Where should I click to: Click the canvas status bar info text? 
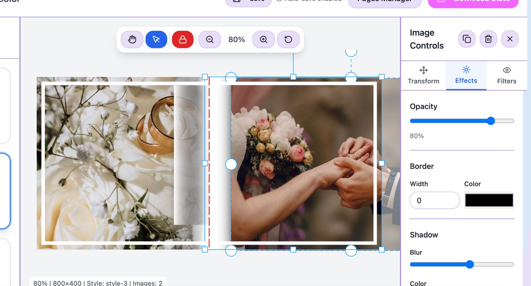click(x=98, y=283)
